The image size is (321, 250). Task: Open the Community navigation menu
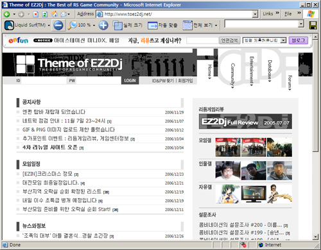[x=232, y=76]
